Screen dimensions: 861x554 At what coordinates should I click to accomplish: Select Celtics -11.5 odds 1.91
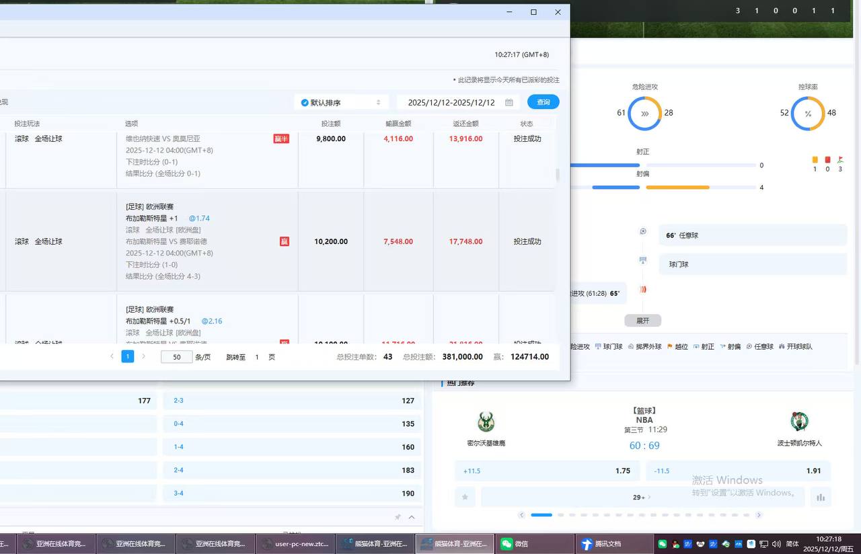[738, 471]
